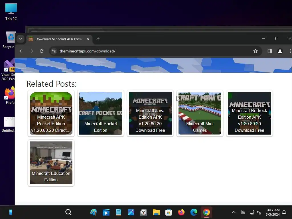The height and width of the screenshot is (219, 292).
Task: Select Firefox desktop shortcut
Action: (x=10, y=95)
